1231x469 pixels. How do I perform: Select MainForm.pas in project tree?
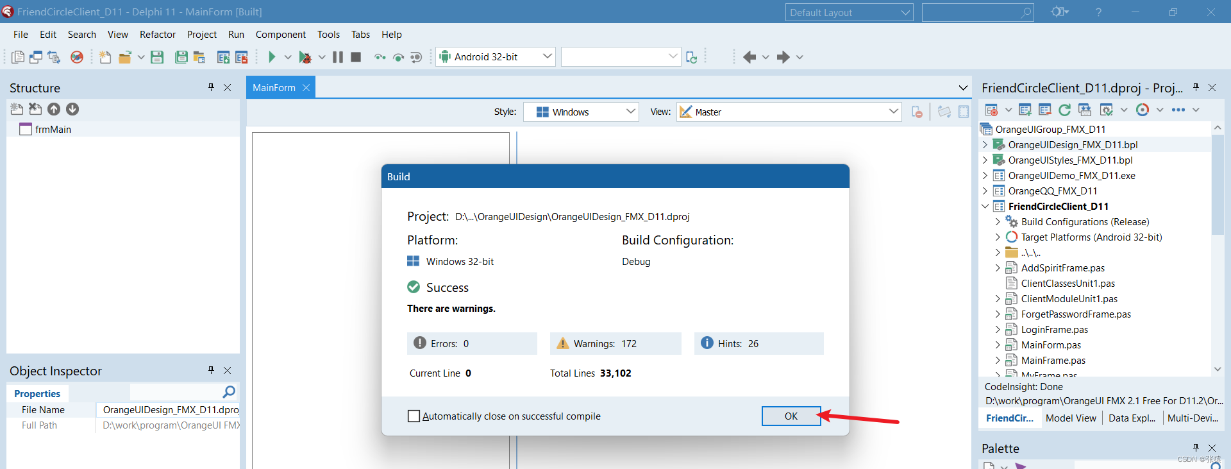pyautogui.click(x=1051, y=345)
